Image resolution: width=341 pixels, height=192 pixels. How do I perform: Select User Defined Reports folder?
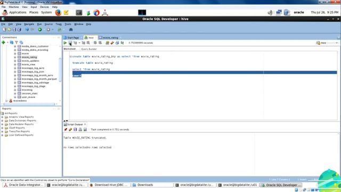point(21,135)
